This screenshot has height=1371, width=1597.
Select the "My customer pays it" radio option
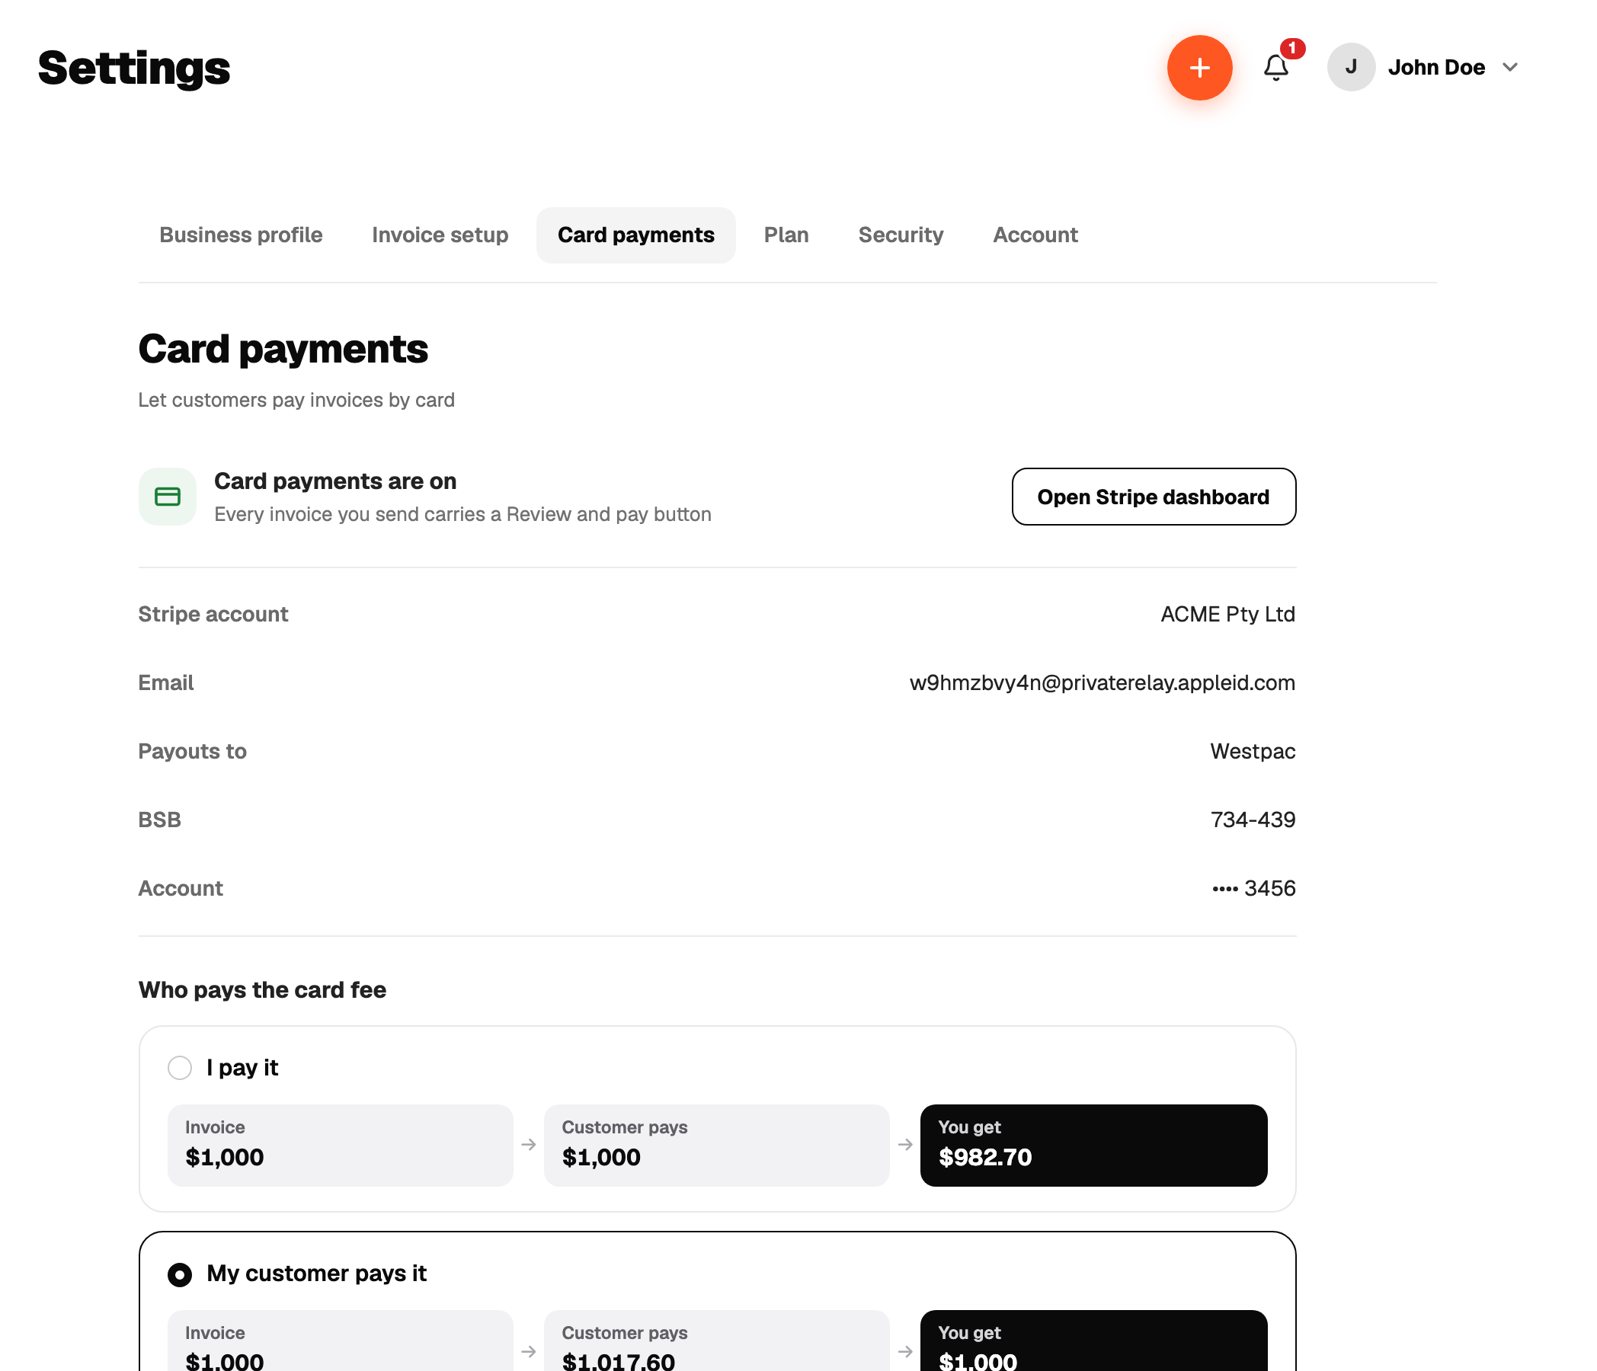[180, 1274]
